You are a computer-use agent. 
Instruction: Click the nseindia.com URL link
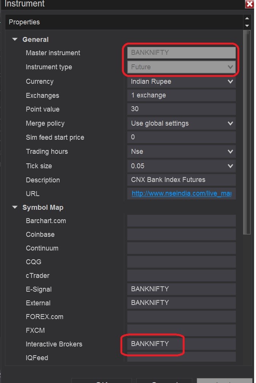tap(181, 194)
